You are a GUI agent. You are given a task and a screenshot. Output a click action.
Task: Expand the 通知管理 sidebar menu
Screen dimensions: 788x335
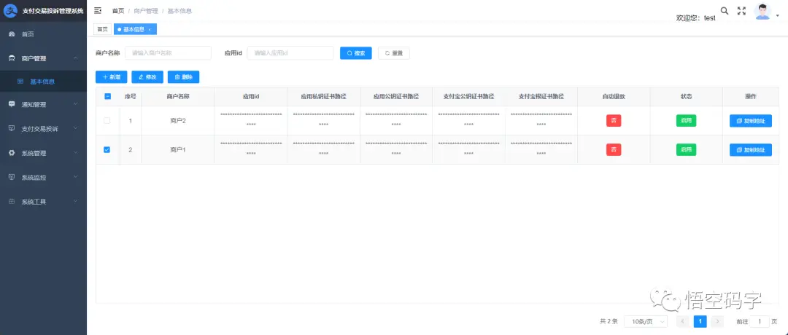pyautogui.click(x=43, y=104)
